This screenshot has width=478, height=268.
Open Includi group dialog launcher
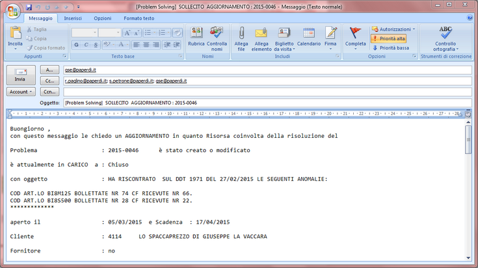click(x=337, y=56)
